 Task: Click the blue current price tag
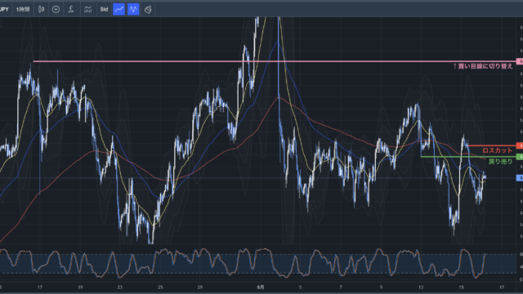(x=520, y=178)
